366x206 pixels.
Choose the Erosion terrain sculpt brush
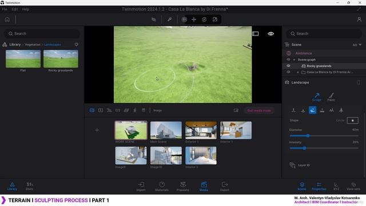[341, 110]
